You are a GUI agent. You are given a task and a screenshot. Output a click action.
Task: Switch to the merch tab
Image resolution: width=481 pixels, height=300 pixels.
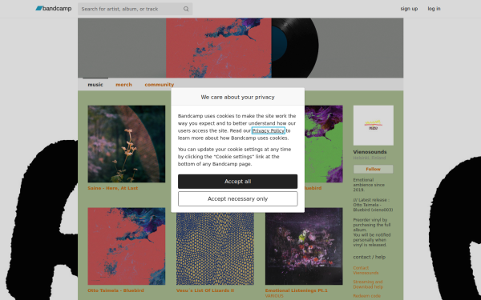pyautogui.click(x=123, y=85)
